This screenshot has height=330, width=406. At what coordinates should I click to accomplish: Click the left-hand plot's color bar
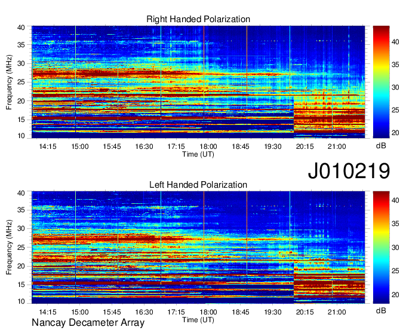[x=381, y=247]
